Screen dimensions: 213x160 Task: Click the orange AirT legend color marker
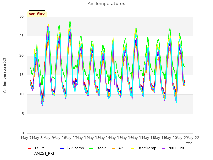point(114,149)
